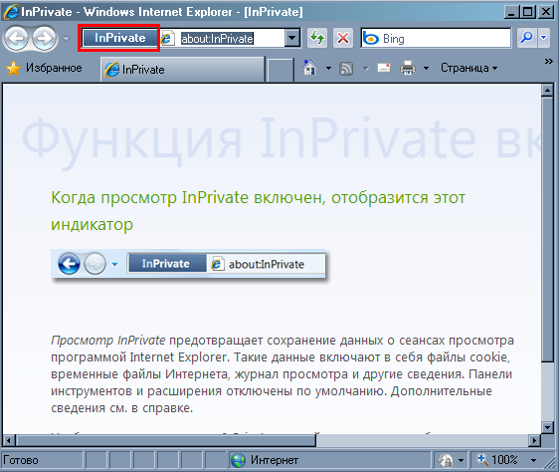Screen dimensions: 559x472
Task: Stop loading with the red X icon
Action: [x=343, y=38]
